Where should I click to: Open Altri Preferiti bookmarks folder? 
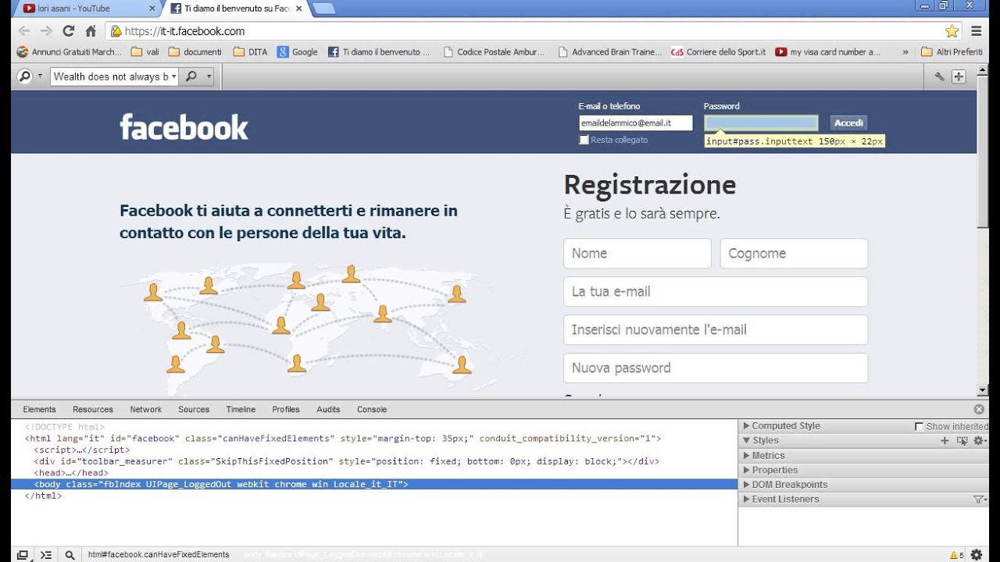coord(952,52)
